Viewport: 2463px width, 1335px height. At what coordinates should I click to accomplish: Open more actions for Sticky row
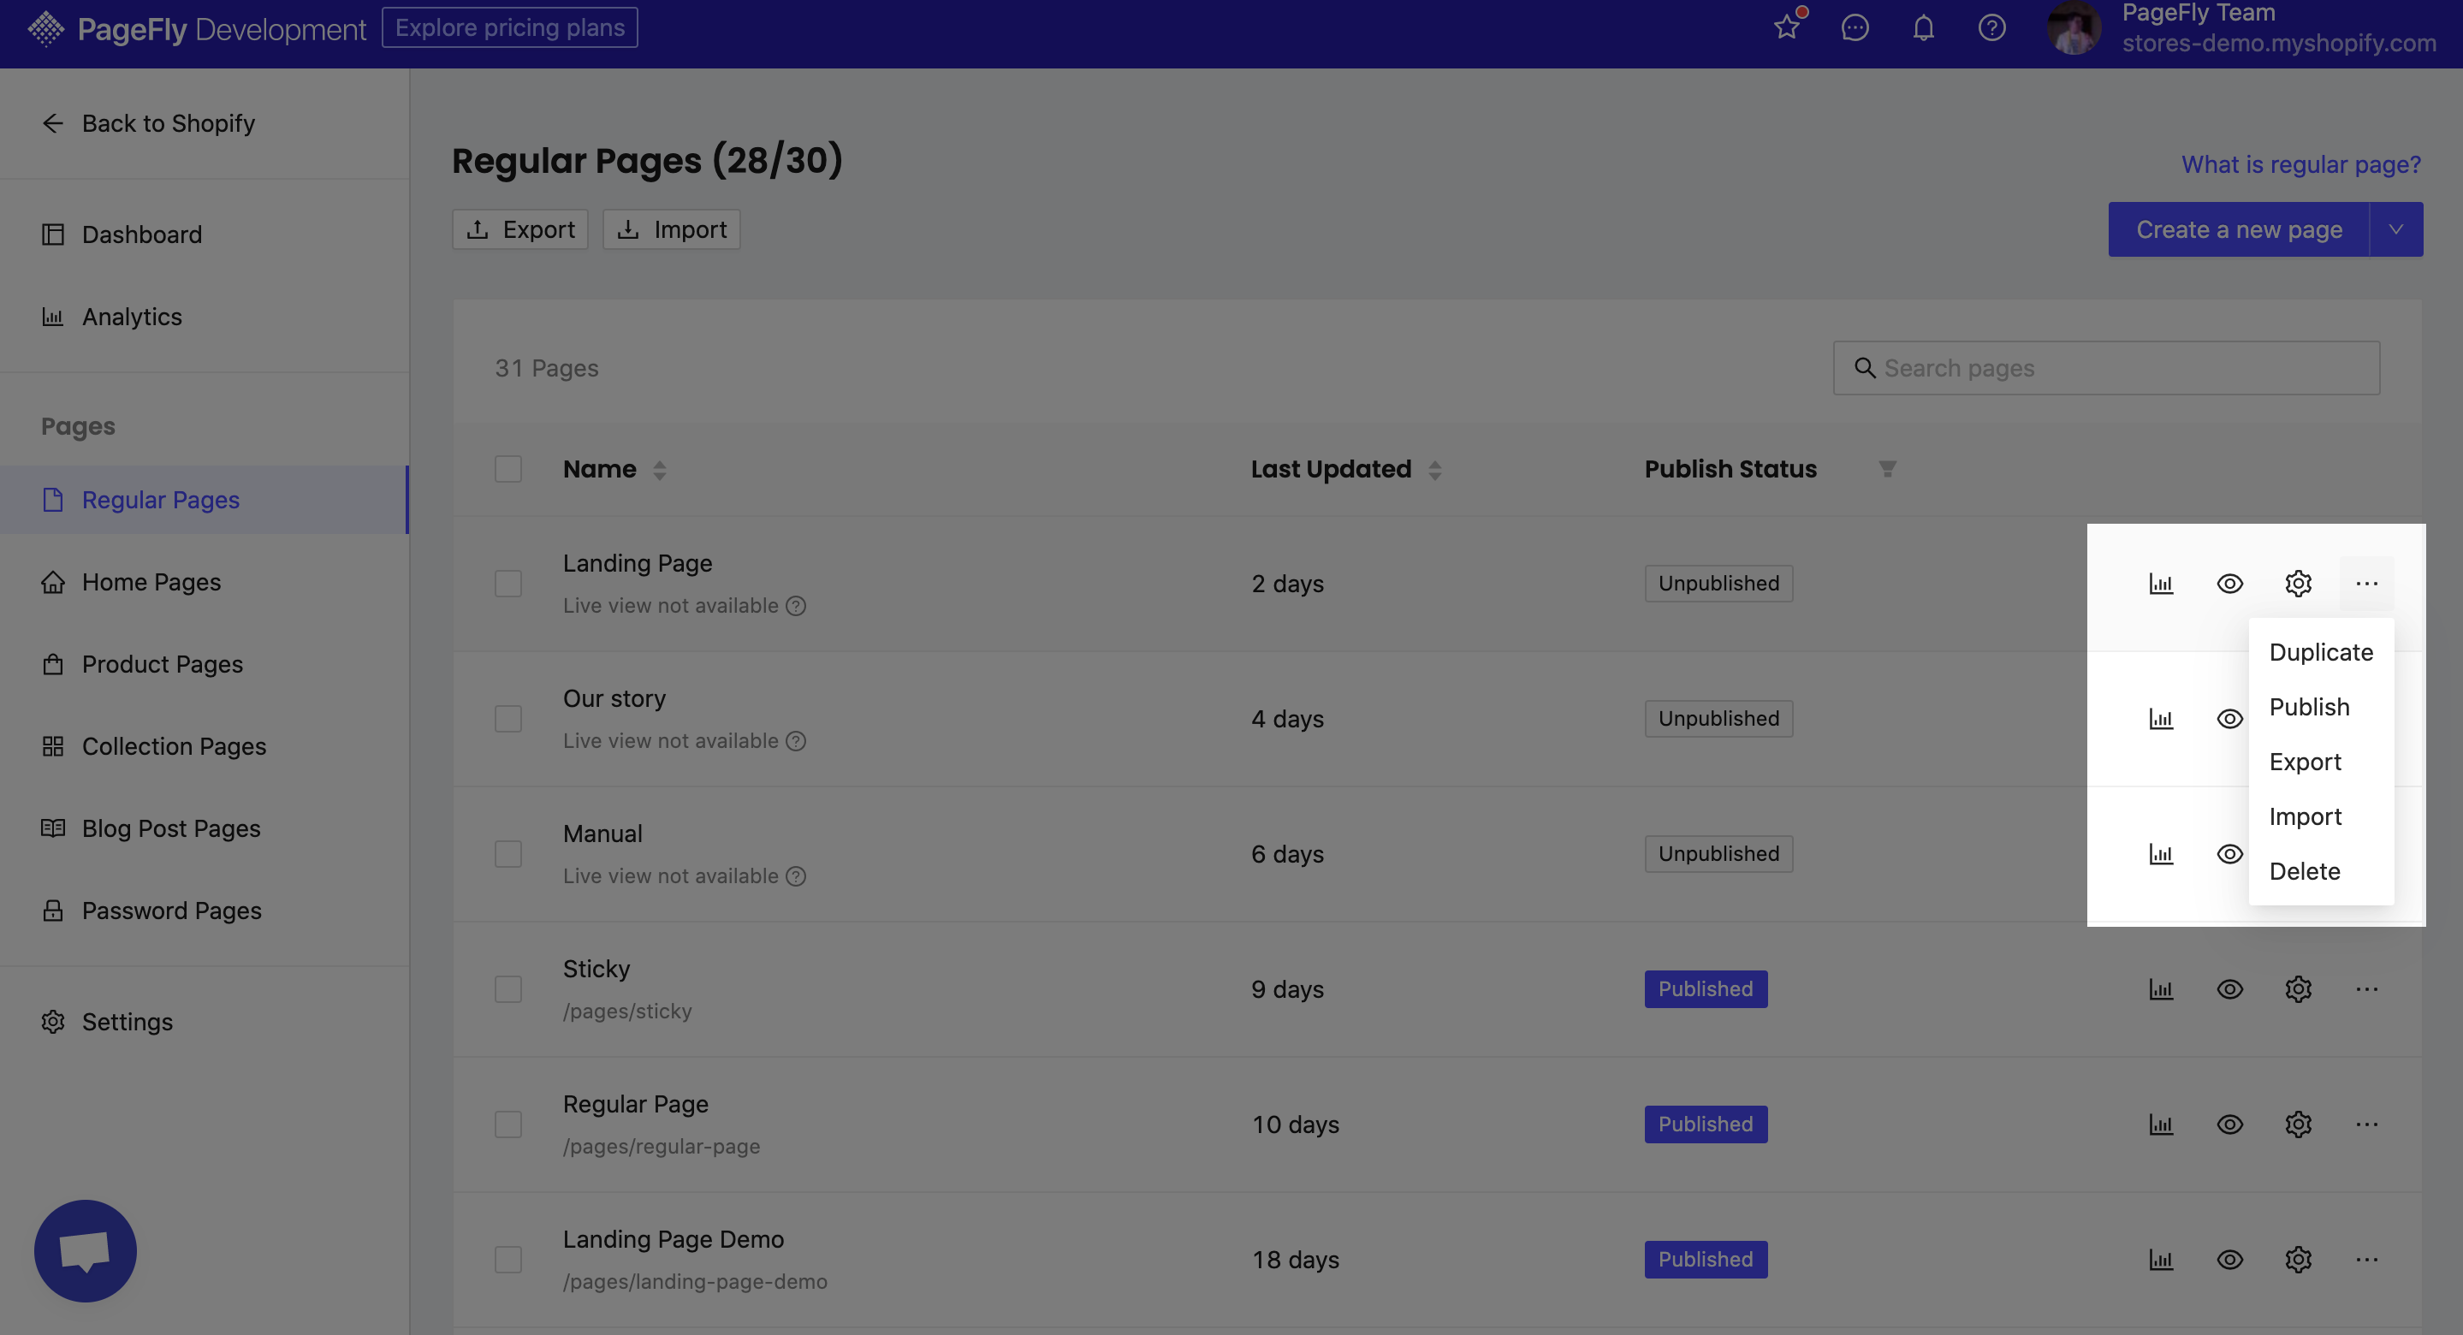(2366, 988)
